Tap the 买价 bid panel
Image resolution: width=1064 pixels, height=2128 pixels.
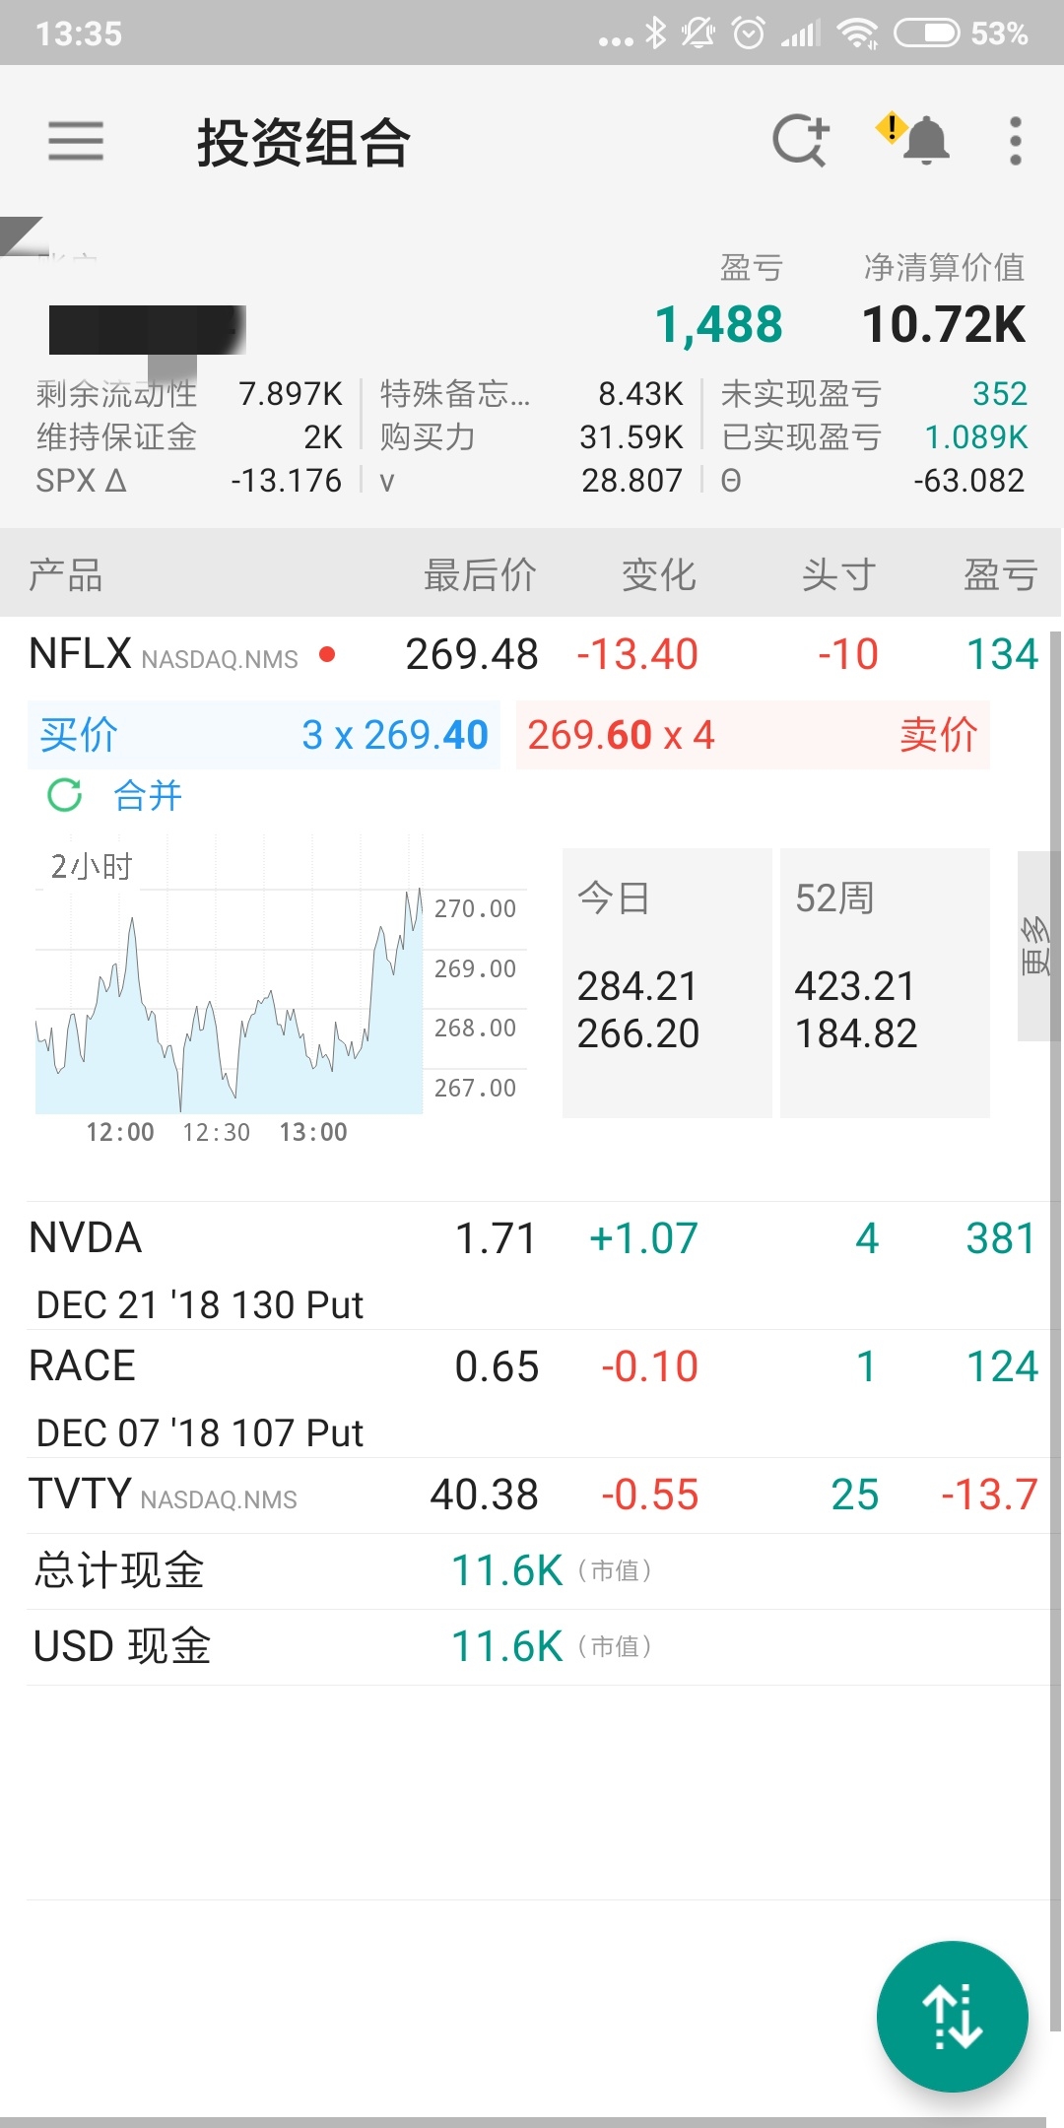264,735
